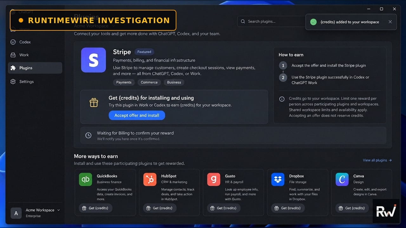Click the Gusto logo icon
Image resolution: width=406 pixels, height=228 pixels.
point(214,179)
